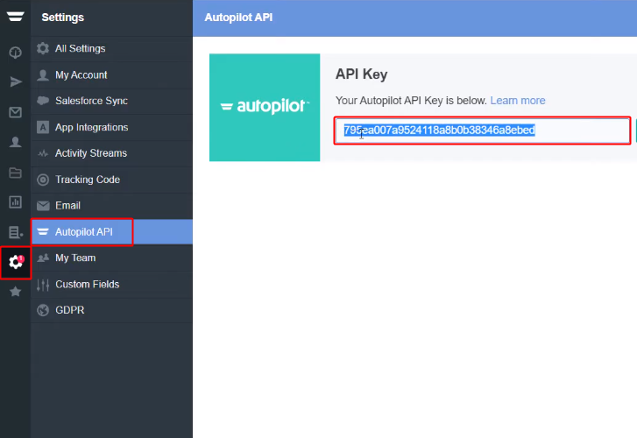Select Email settings menu item

tap(112, 206)
